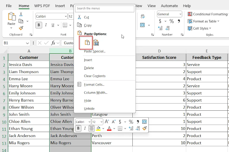This screenshot has width=229, height=152.
Task: Switch to the WPS PDF tab
Action: tap(42, 6)
